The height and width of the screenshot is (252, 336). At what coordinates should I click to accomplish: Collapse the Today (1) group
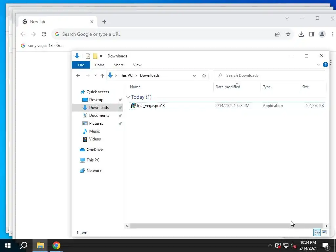tap(128, 97)
